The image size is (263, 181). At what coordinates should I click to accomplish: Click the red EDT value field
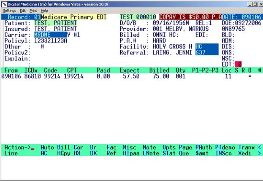click(239, 64)
